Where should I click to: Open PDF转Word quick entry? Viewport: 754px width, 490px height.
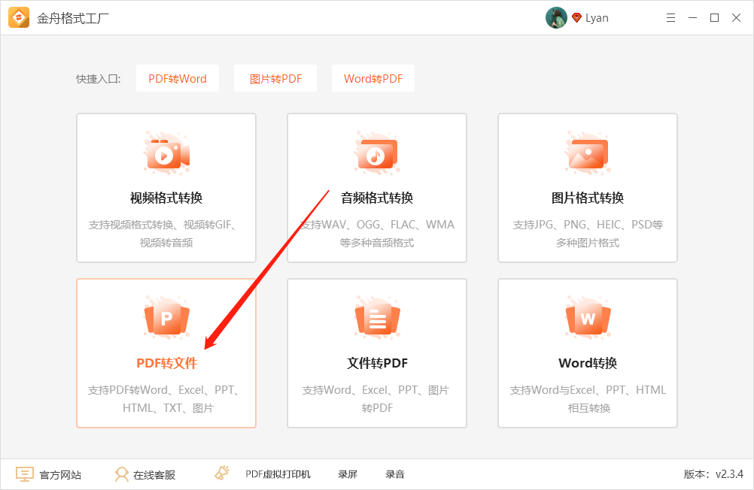click(x=177, y=78)
